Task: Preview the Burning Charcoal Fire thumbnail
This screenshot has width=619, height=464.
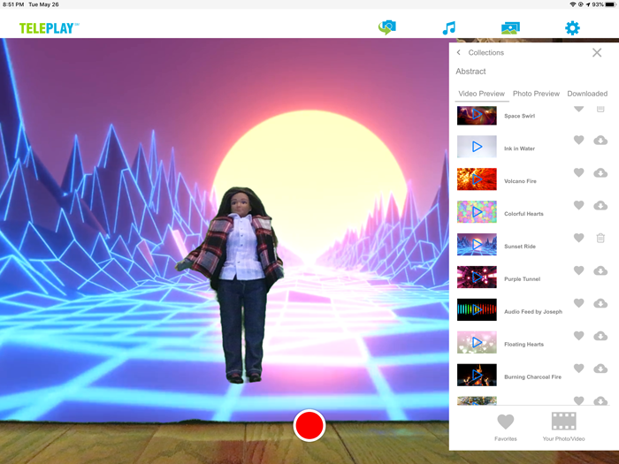Action: [x=477, y=375]
